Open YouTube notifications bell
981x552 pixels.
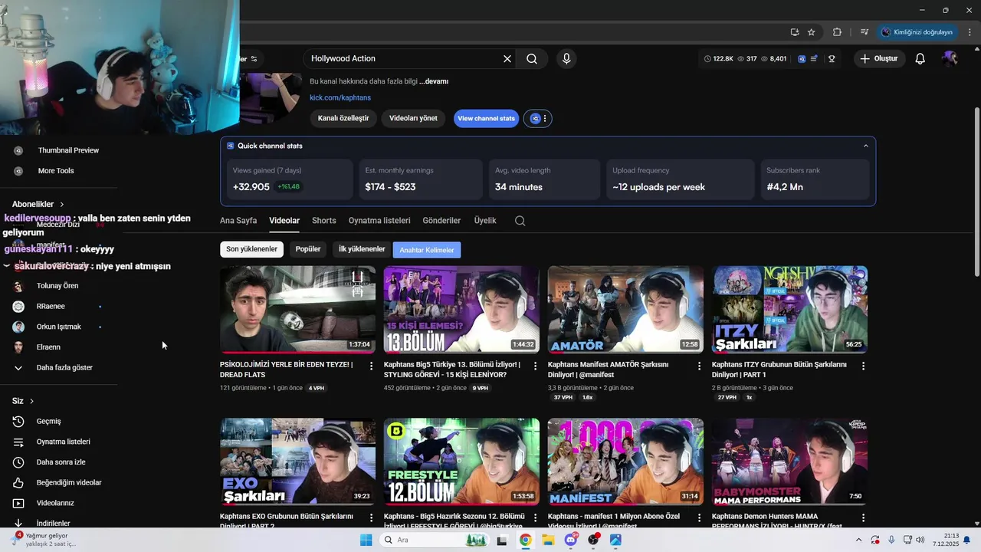920,58
